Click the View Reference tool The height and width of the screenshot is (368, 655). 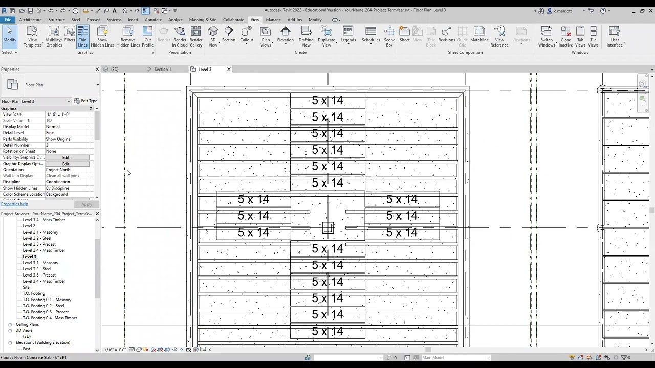coord(499,36)
